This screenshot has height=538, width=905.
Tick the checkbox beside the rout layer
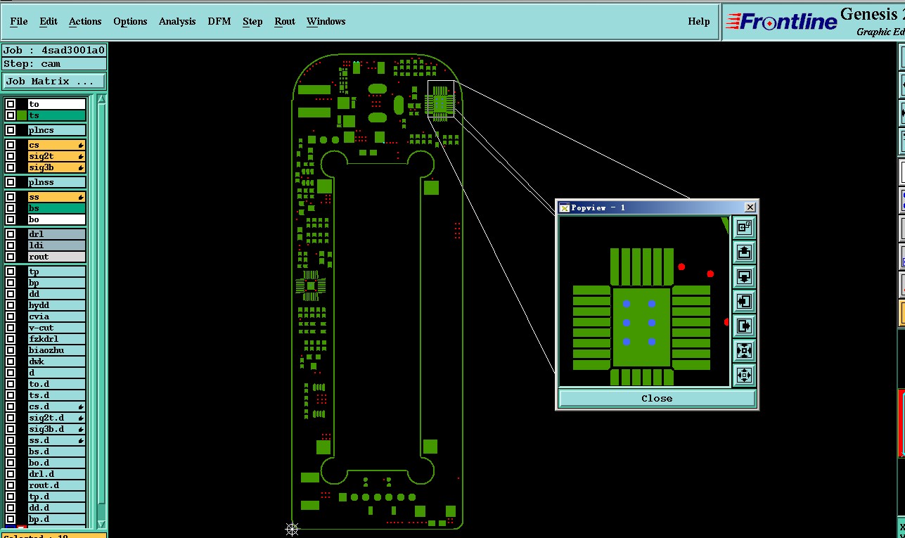11,257
